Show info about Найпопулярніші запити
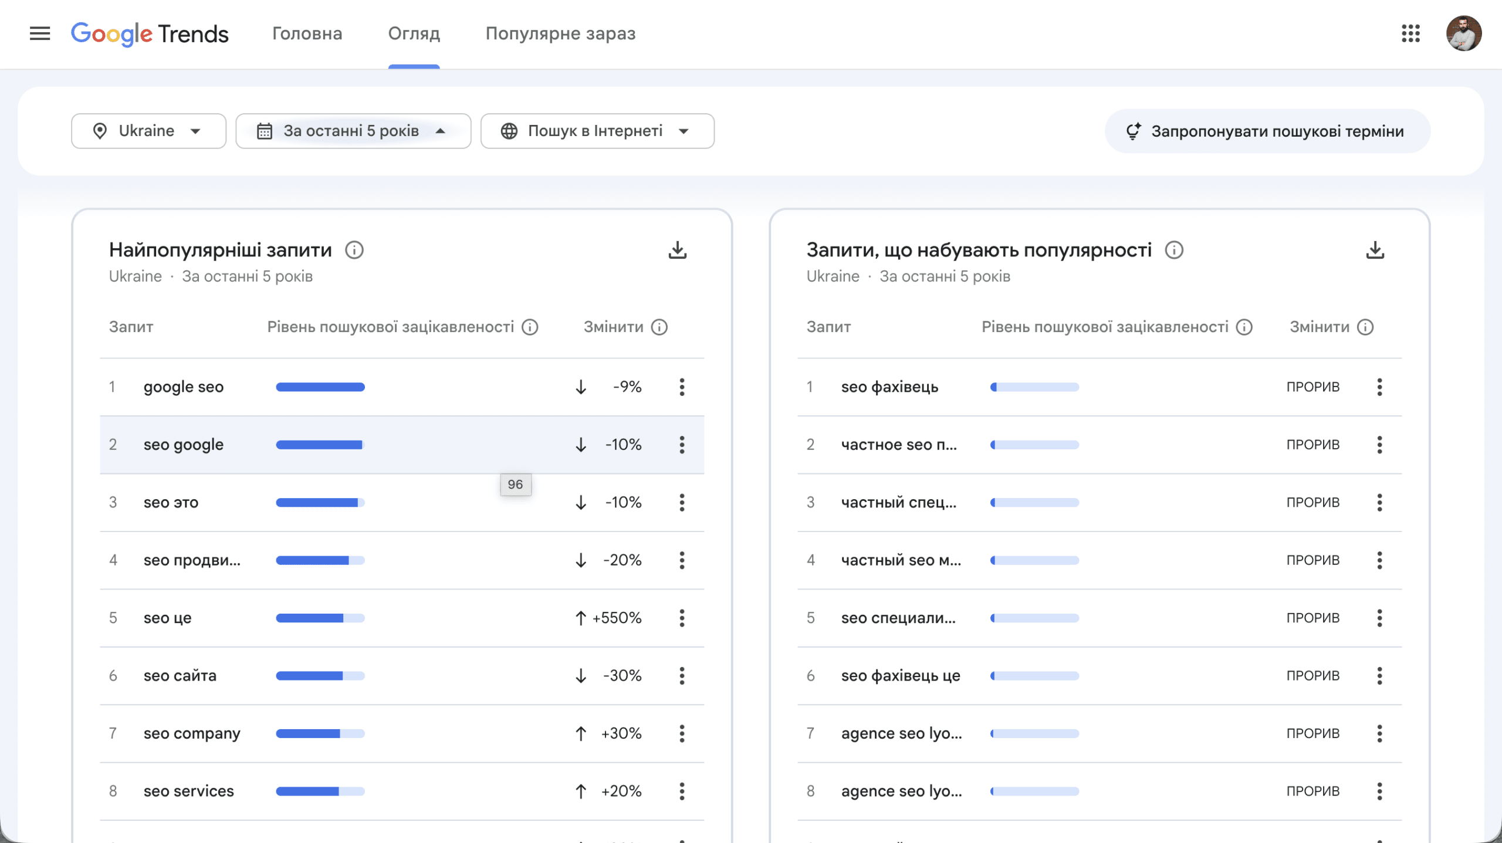The height and width of the screenshot is (843, 1502). coord(354,250)
